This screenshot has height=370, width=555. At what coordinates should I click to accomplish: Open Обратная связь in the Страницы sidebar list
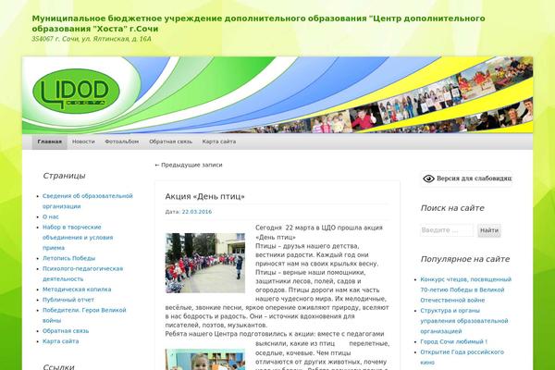[66, 331]
